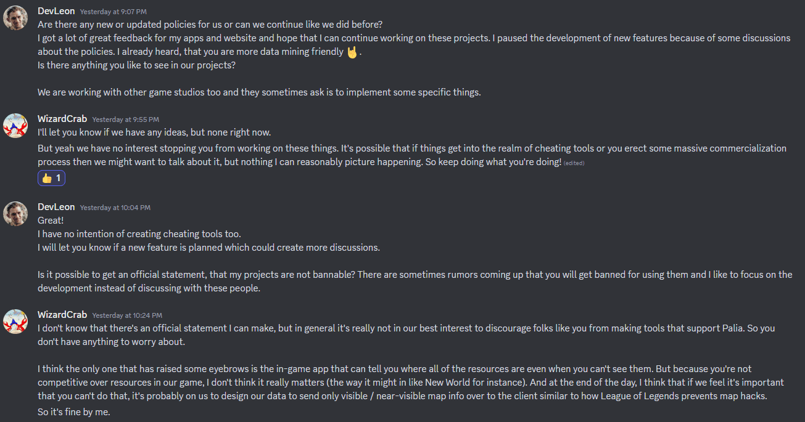Click the "Yesterday at 9:07 PM" timestamp
The height and width of the screenshot is (422, 805).
coord(114,12)
